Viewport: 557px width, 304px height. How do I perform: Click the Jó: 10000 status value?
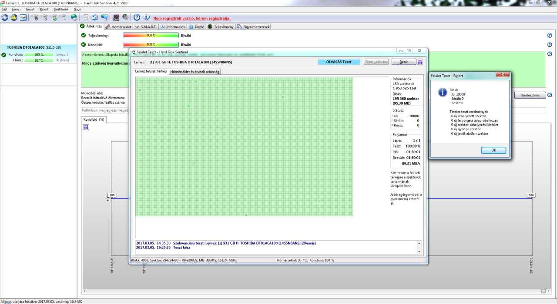click(414, 116)
